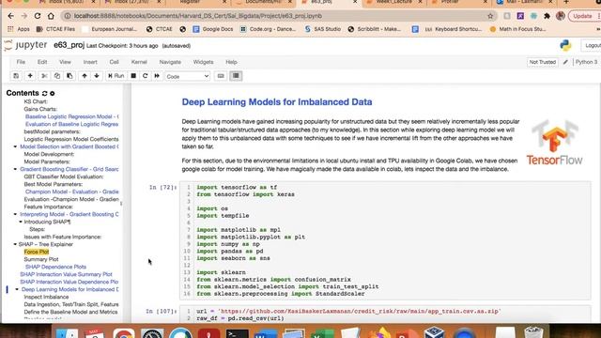Collapse Interpreting Model - Gradient Boosting section

(15, 214)
